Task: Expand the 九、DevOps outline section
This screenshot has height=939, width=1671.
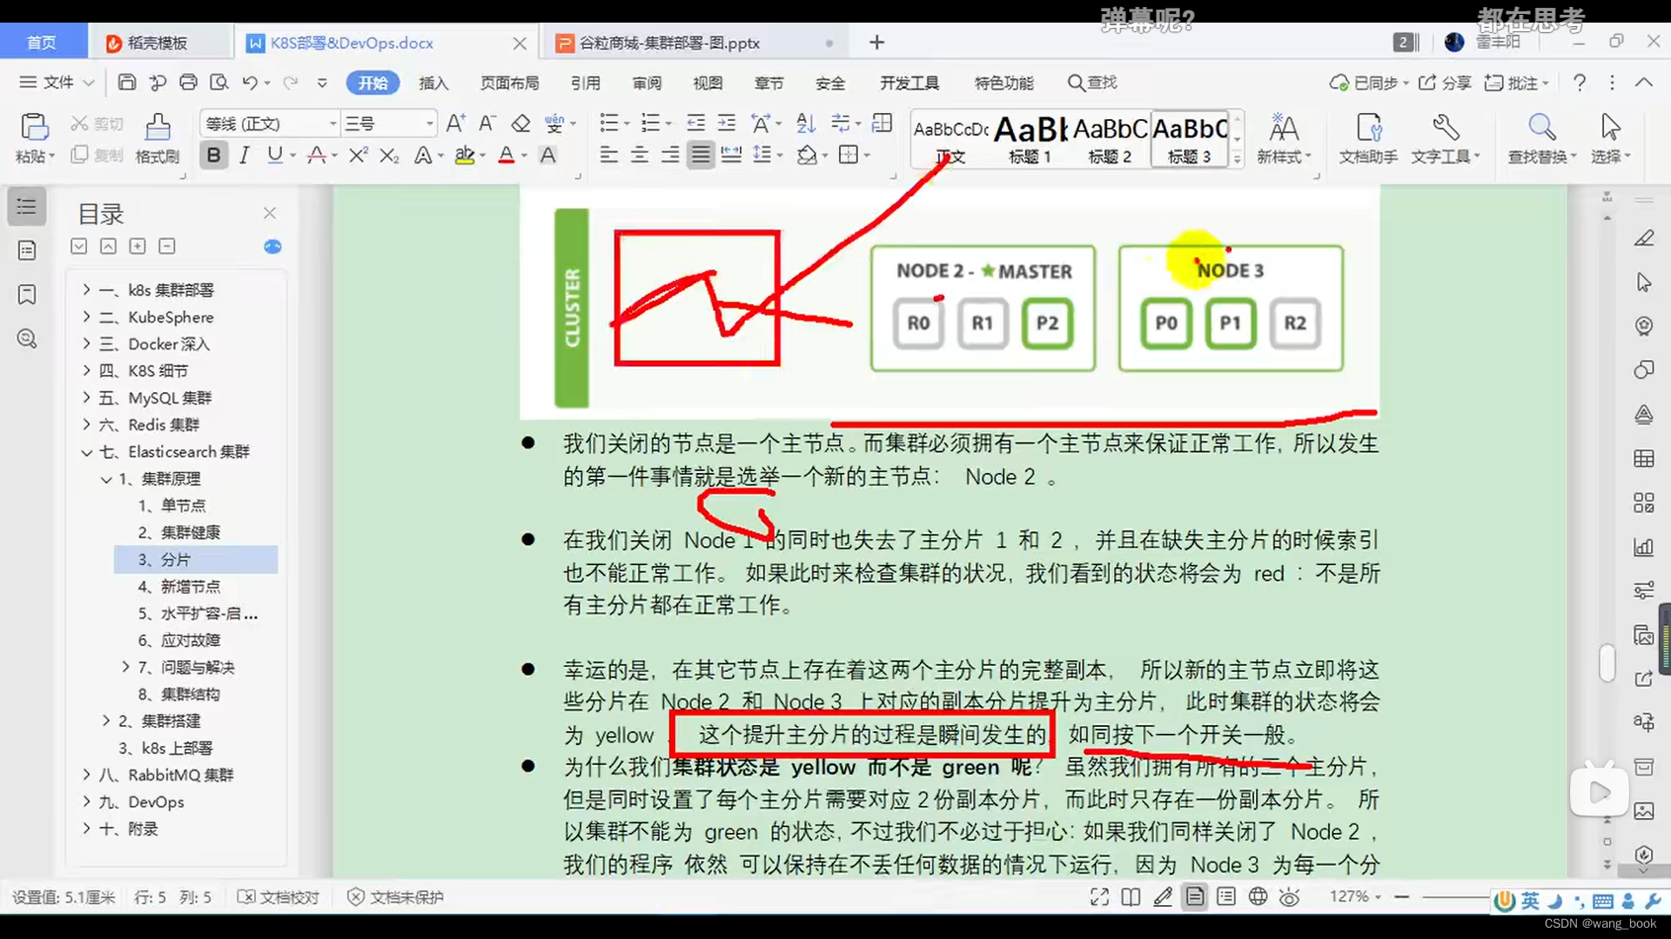Action: coord(86,802)
